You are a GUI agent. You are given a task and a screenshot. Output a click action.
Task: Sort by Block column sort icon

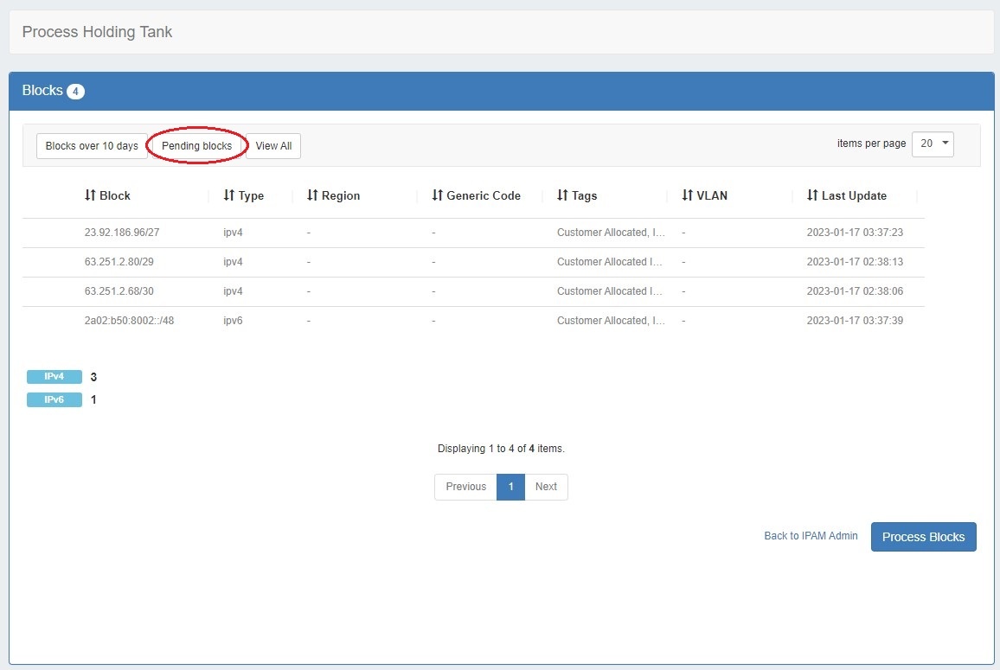pyautogui.click(x=90, y=196)
